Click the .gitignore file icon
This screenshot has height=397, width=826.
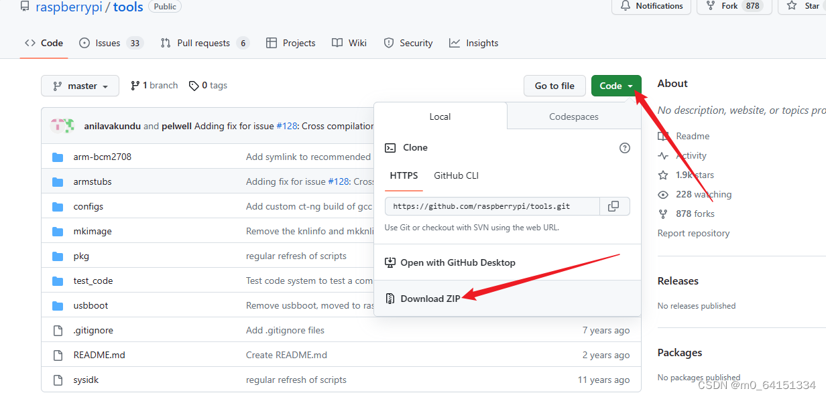point(58,331)
